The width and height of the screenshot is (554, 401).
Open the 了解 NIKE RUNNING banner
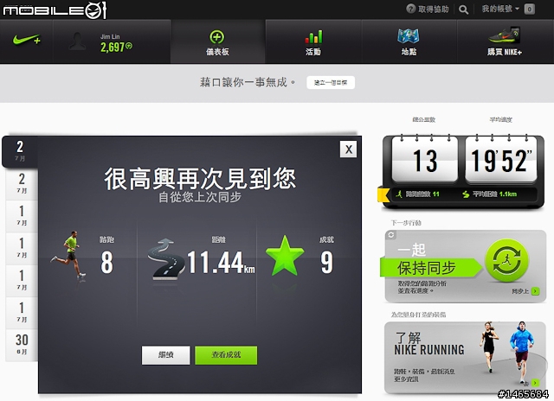tap(465, 358)
